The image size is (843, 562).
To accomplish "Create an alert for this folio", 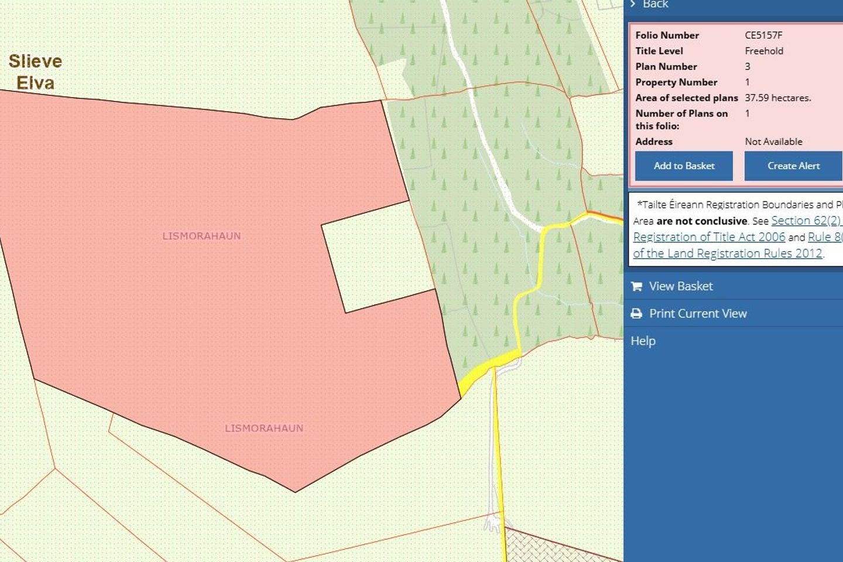I will pyautogui.click(x=794, y=166).
